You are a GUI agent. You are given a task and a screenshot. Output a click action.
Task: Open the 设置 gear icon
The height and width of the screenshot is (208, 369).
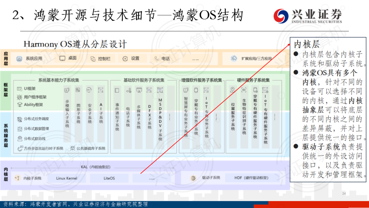125,58
